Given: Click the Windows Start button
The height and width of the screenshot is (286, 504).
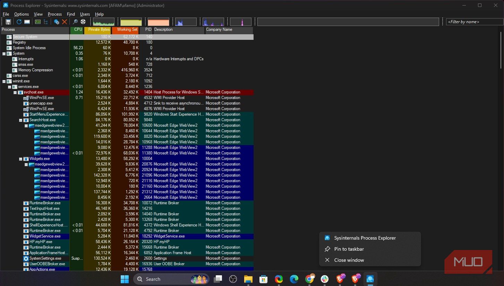Looking at the screenshot, I should tap(125, 279).
